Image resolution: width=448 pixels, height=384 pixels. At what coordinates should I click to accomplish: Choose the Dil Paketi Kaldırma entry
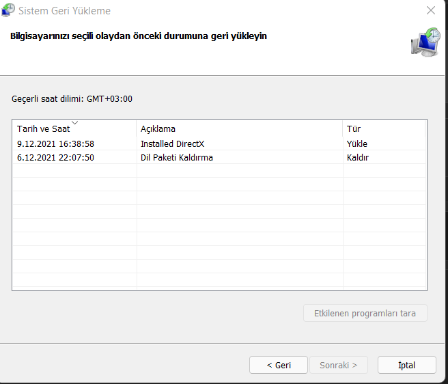[176, 158]
